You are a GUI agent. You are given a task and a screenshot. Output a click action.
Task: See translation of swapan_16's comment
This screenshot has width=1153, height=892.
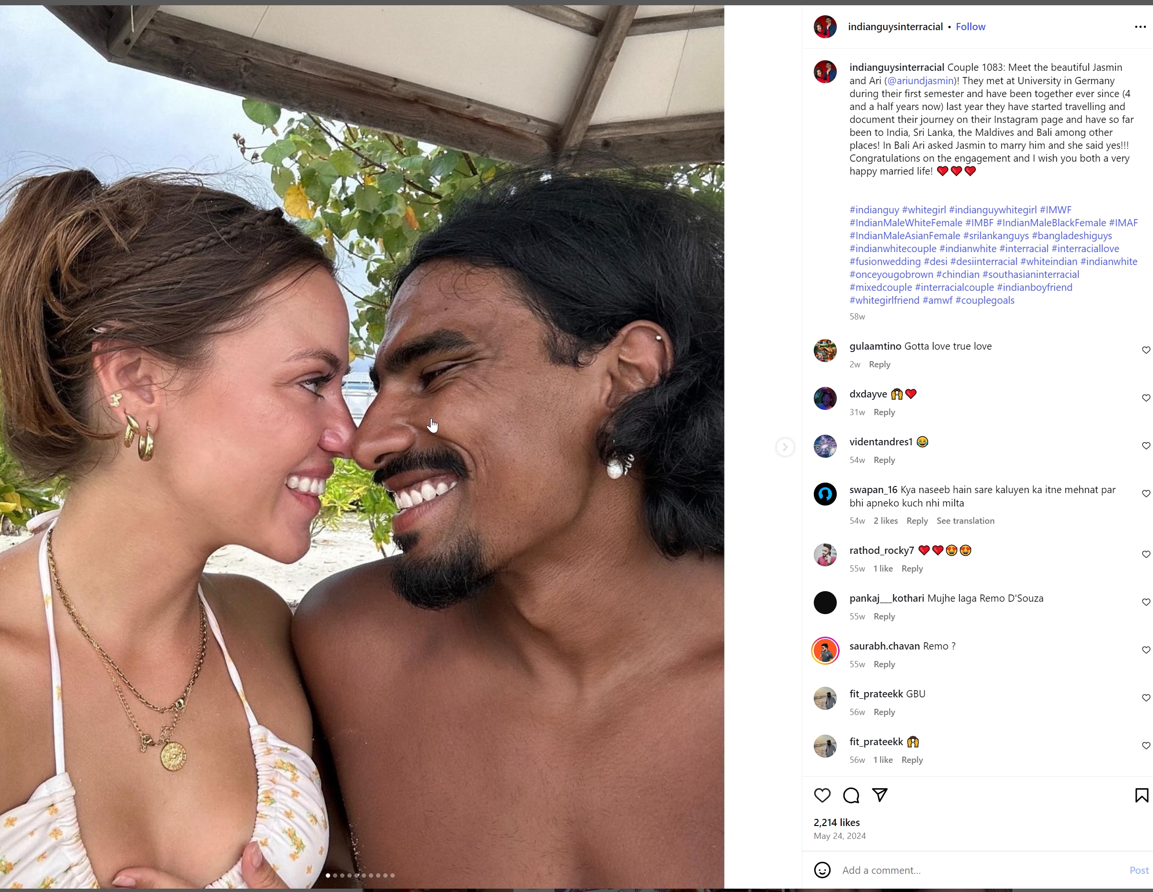pyautogui.click(x=965, y=521)
